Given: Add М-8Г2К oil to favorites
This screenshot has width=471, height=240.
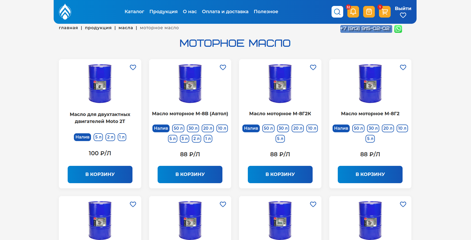Looking at the screenshot, I should click(x=313, y=67).
